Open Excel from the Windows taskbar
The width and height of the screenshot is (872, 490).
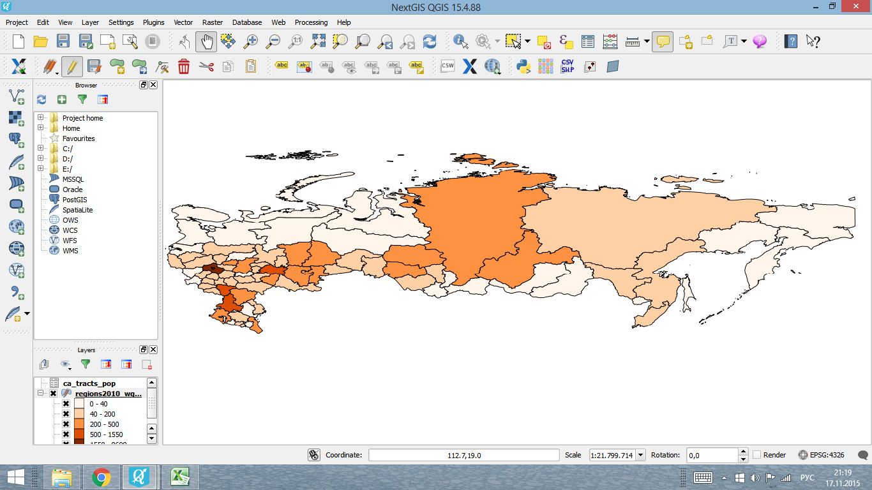180,477
